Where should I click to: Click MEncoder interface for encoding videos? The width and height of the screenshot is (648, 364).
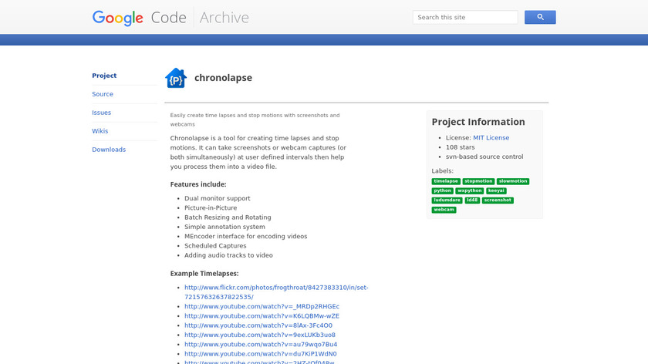click(x=246, y=236)
